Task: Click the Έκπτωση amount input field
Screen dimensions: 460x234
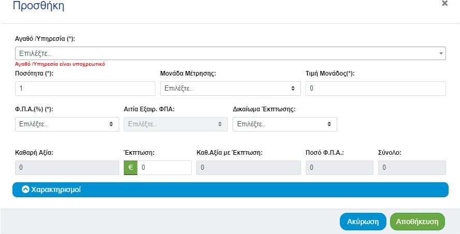Action: click(x=164, y=168)
